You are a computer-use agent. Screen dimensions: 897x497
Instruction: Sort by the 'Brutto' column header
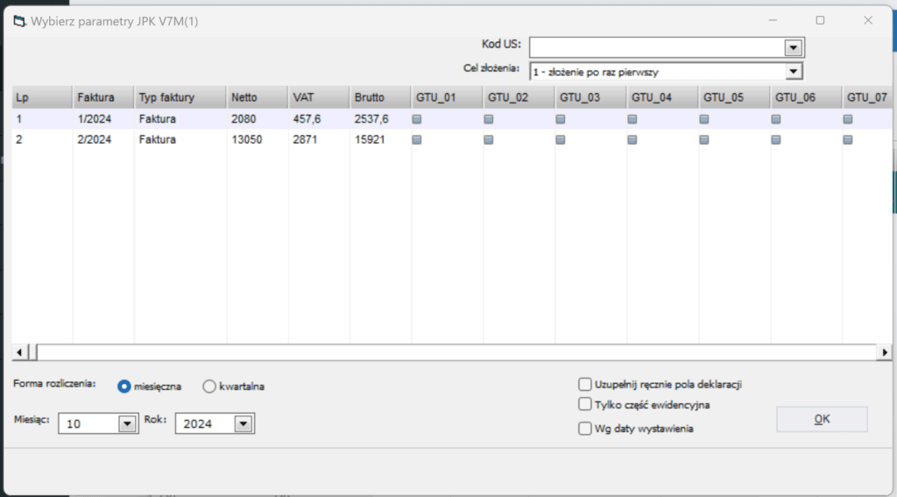coord(369,97)
